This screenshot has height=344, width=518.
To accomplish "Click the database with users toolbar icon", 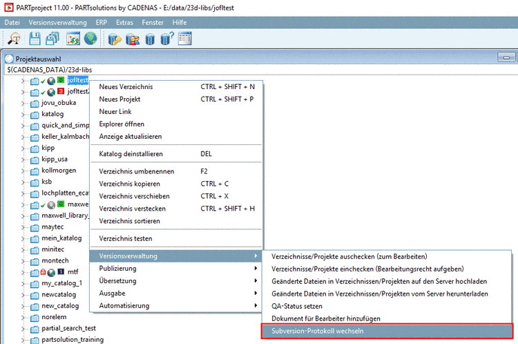I will coord(133,39).
